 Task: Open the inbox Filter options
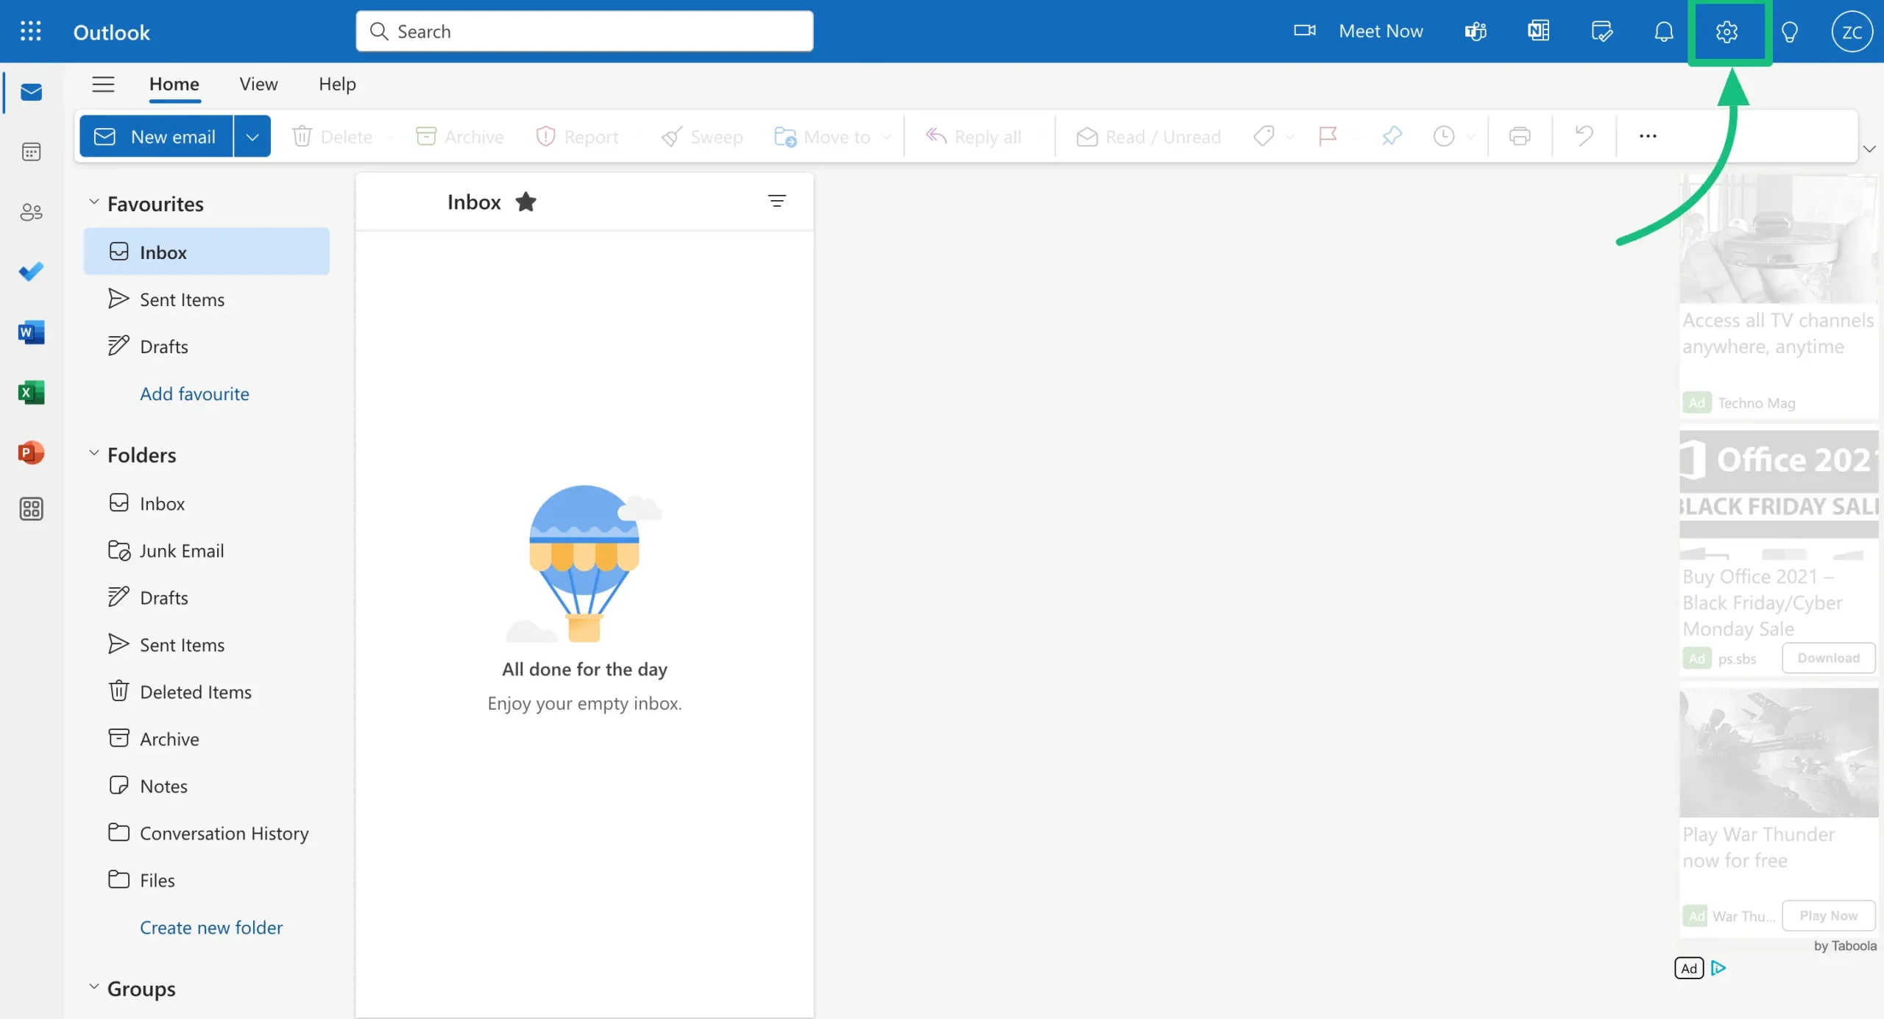(777, 200)
